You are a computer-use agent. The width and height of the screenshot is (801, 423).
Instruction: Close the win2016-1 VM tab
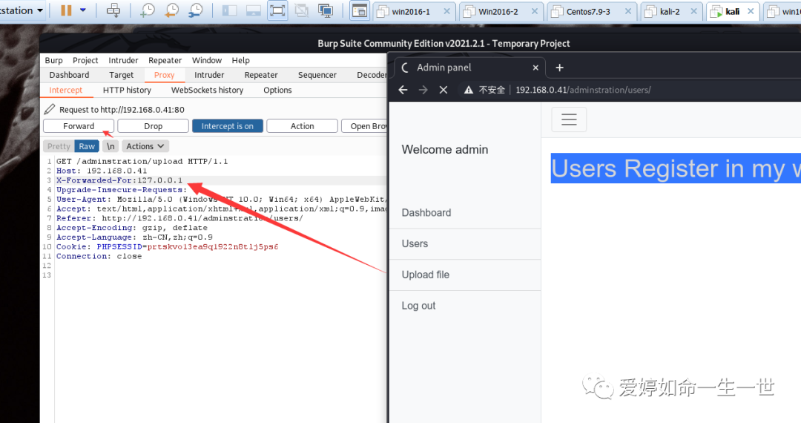tap(447, 11)
